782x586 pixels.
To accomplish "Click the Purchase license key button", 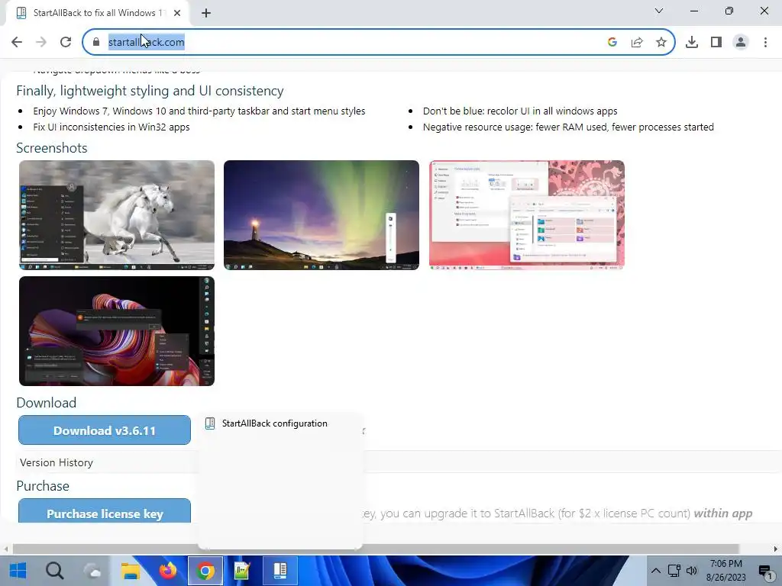I will [104, 510].
